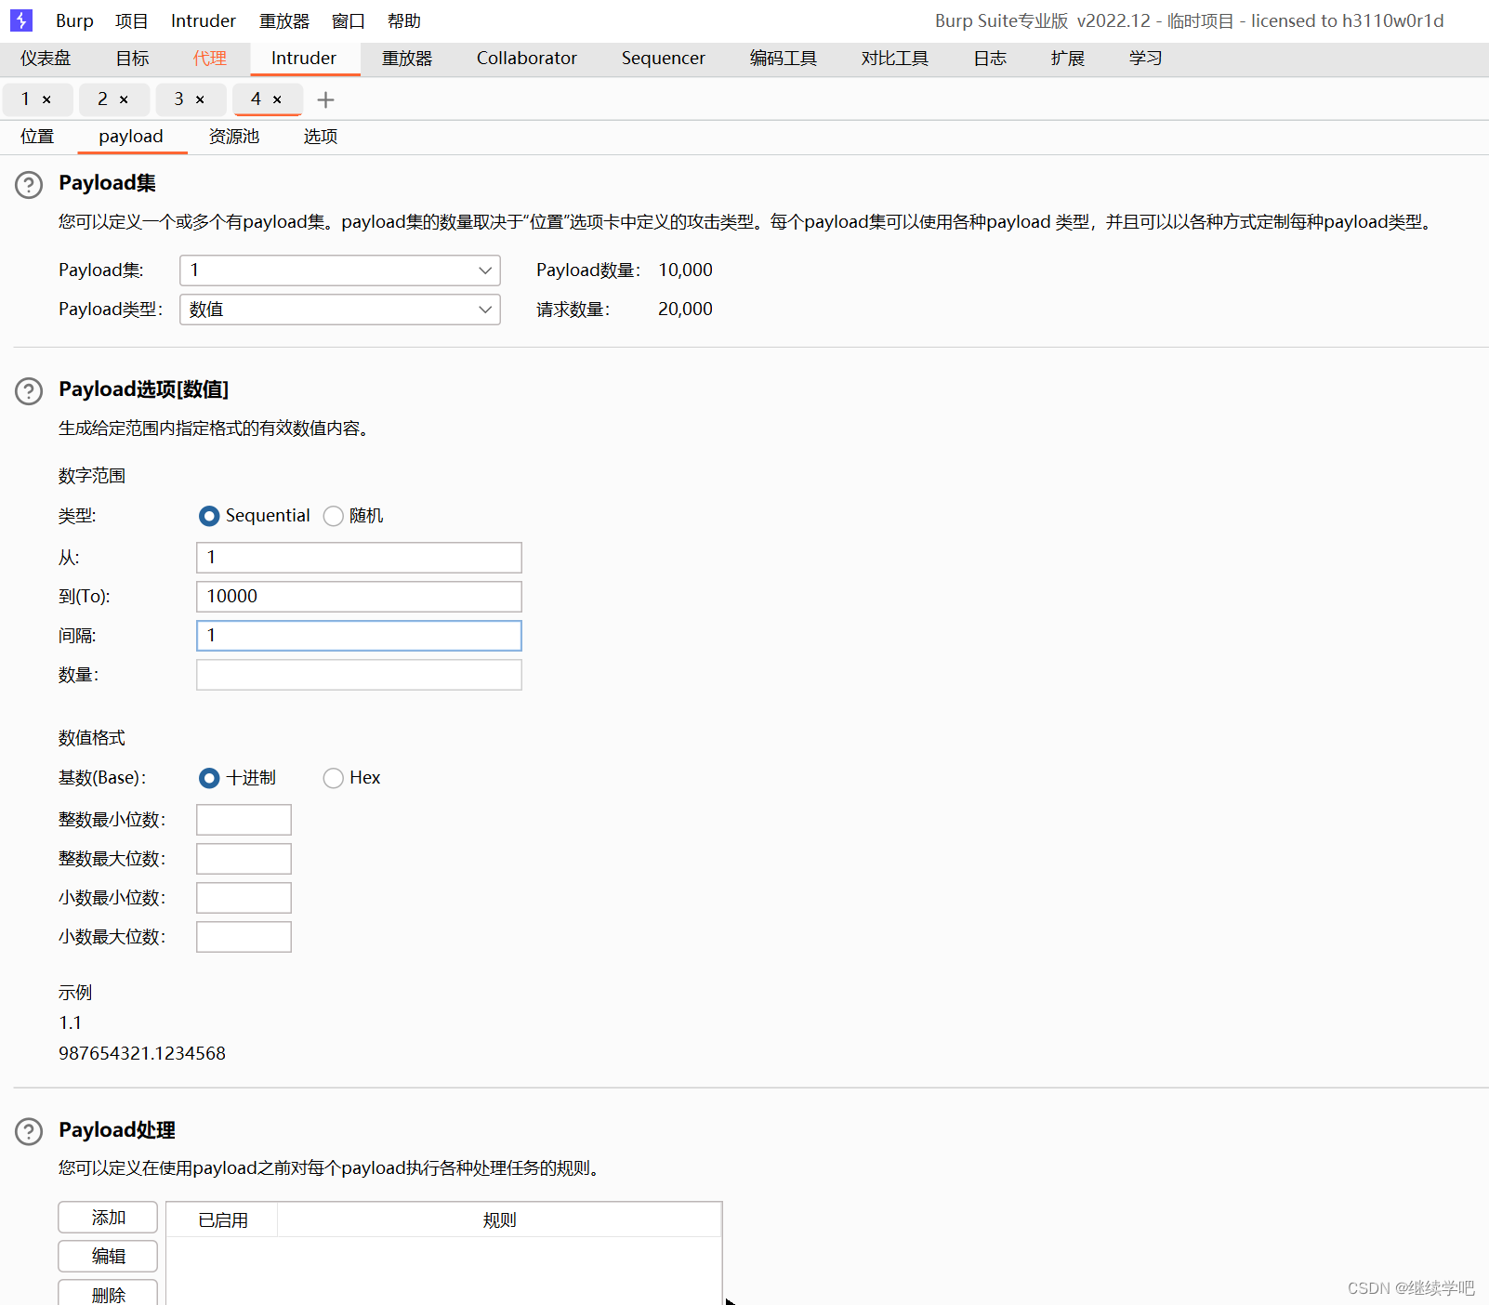Viewport: 1489px width, 1305px height.
Task: Switch to the 对比工具 tab
Action: pos(895,58)
